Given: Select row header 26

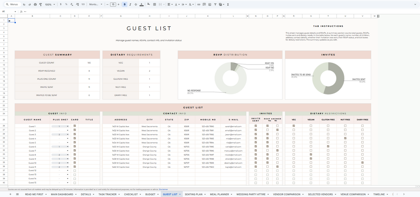Looking at the screenshot, I should point(4,125).
